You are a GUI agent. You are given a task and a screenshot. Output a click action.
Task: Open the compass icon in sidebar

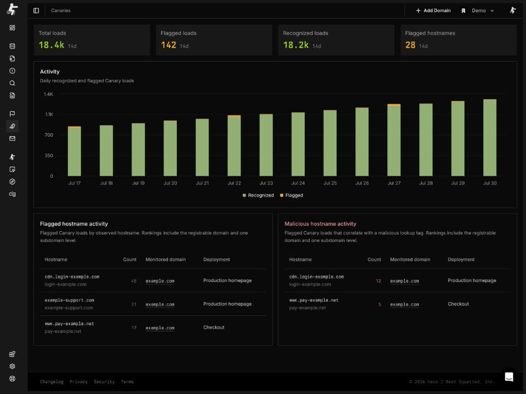(x=12, y=181)
